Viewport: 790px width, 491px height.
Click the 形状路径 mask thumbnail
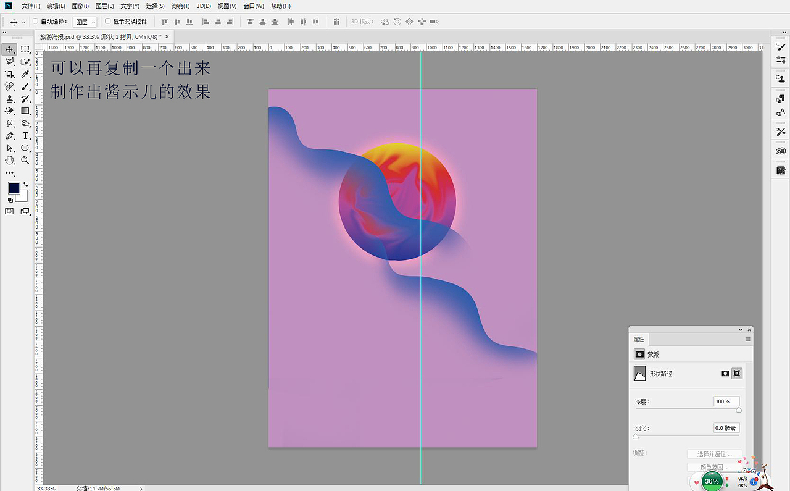[x=639, y=373]
